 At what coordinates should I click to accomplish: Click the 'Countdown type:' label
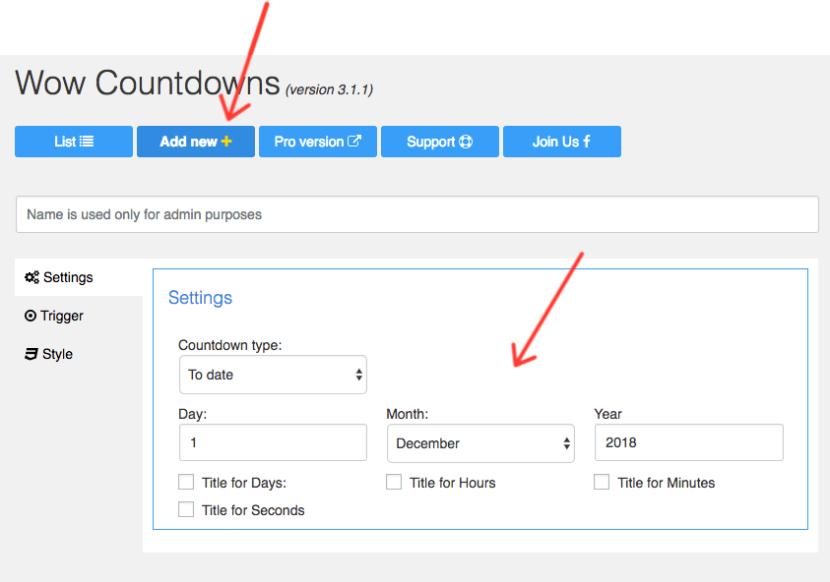point(230,345)
